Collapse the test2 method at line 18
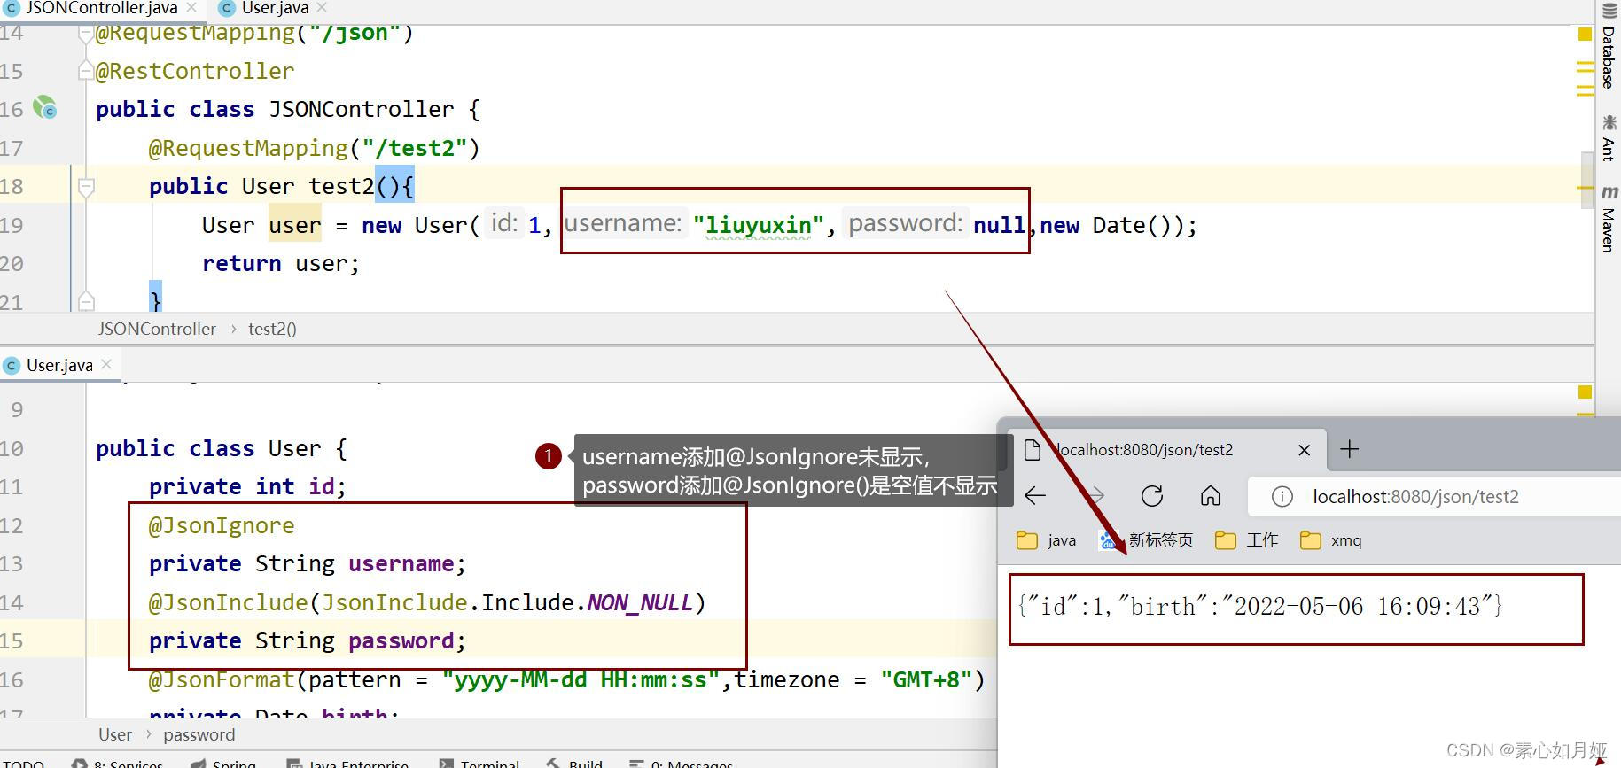 click(x=86, y=187)
